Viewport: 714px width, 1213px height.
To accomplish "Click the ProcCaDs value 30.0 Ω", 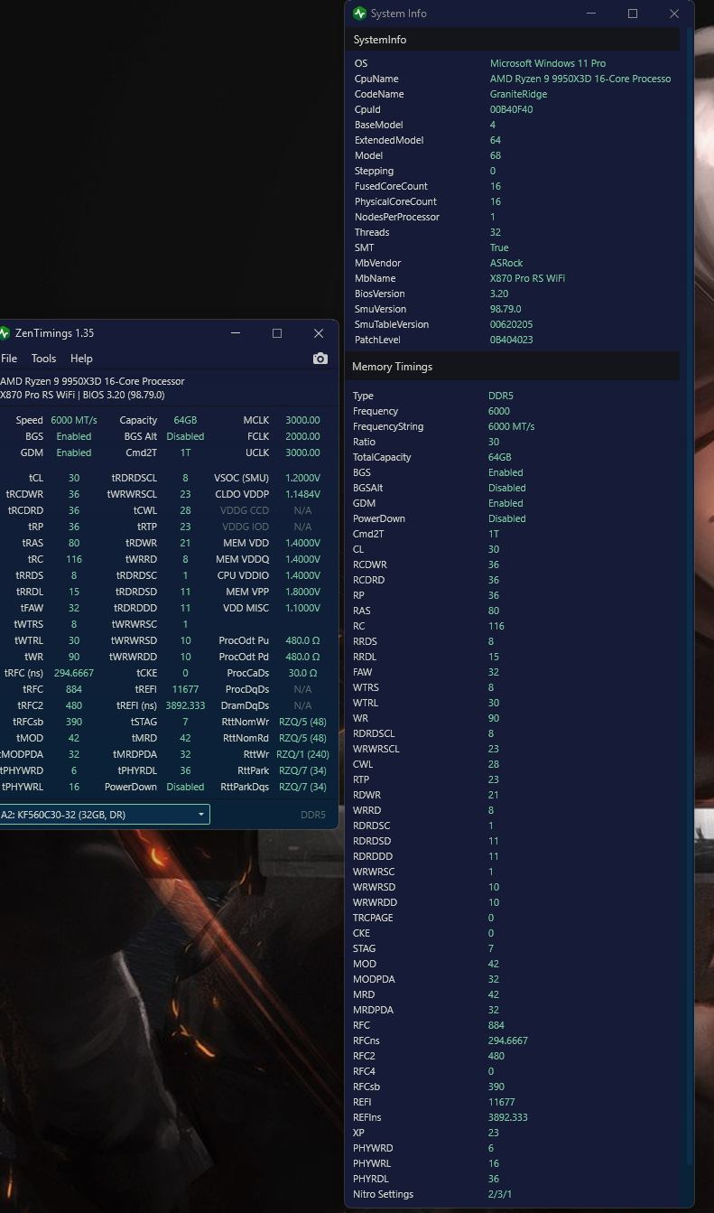I will tap(302, 673).
